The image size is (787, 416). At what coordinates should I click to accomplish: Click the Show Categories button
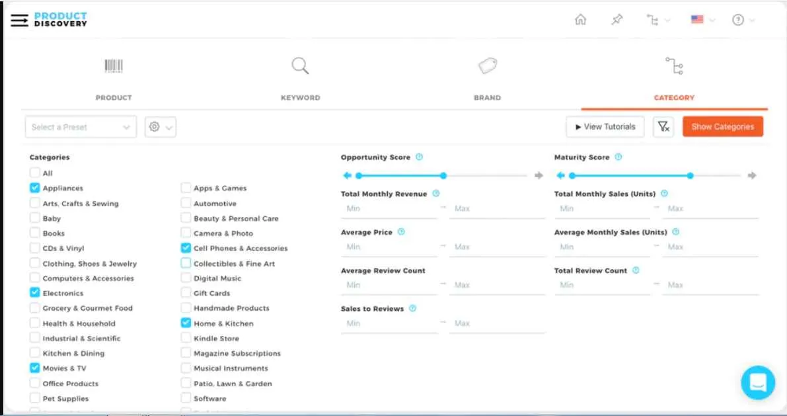[723, 126]
